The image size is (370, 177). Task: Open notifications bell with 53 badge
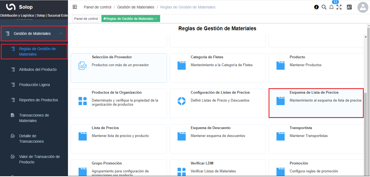pos(331,7)
